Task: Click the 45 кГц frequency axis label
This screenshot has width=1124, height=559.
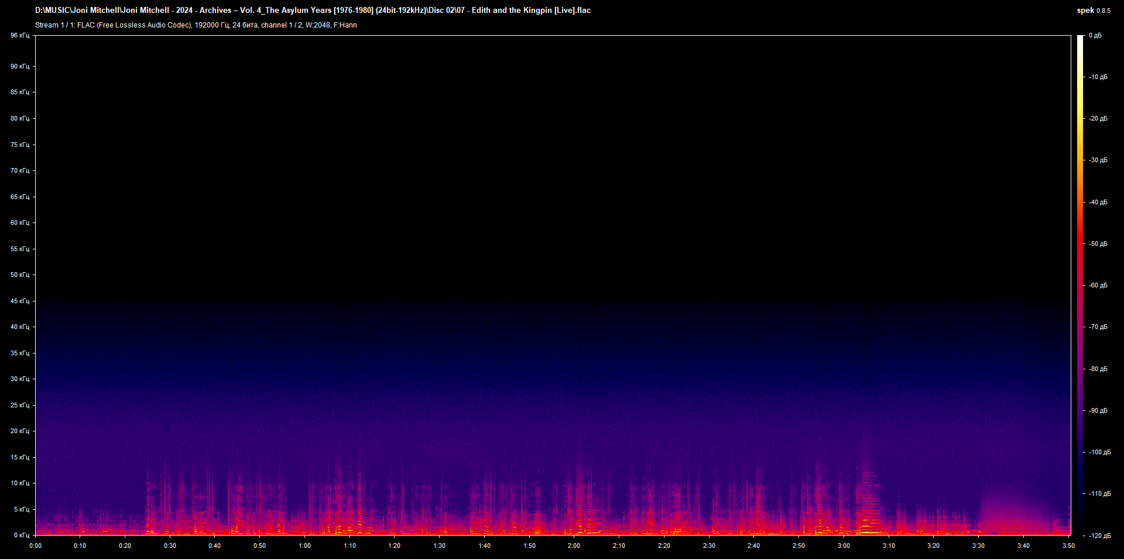Action: click(x=19, y=301)
